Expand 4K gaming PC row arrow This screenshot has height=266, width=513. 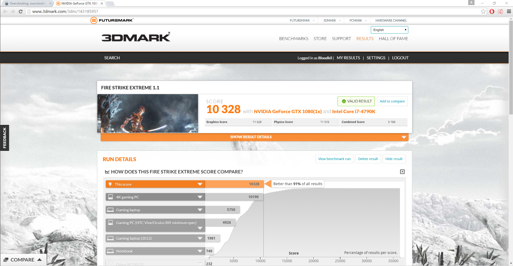tap(200, 197)
